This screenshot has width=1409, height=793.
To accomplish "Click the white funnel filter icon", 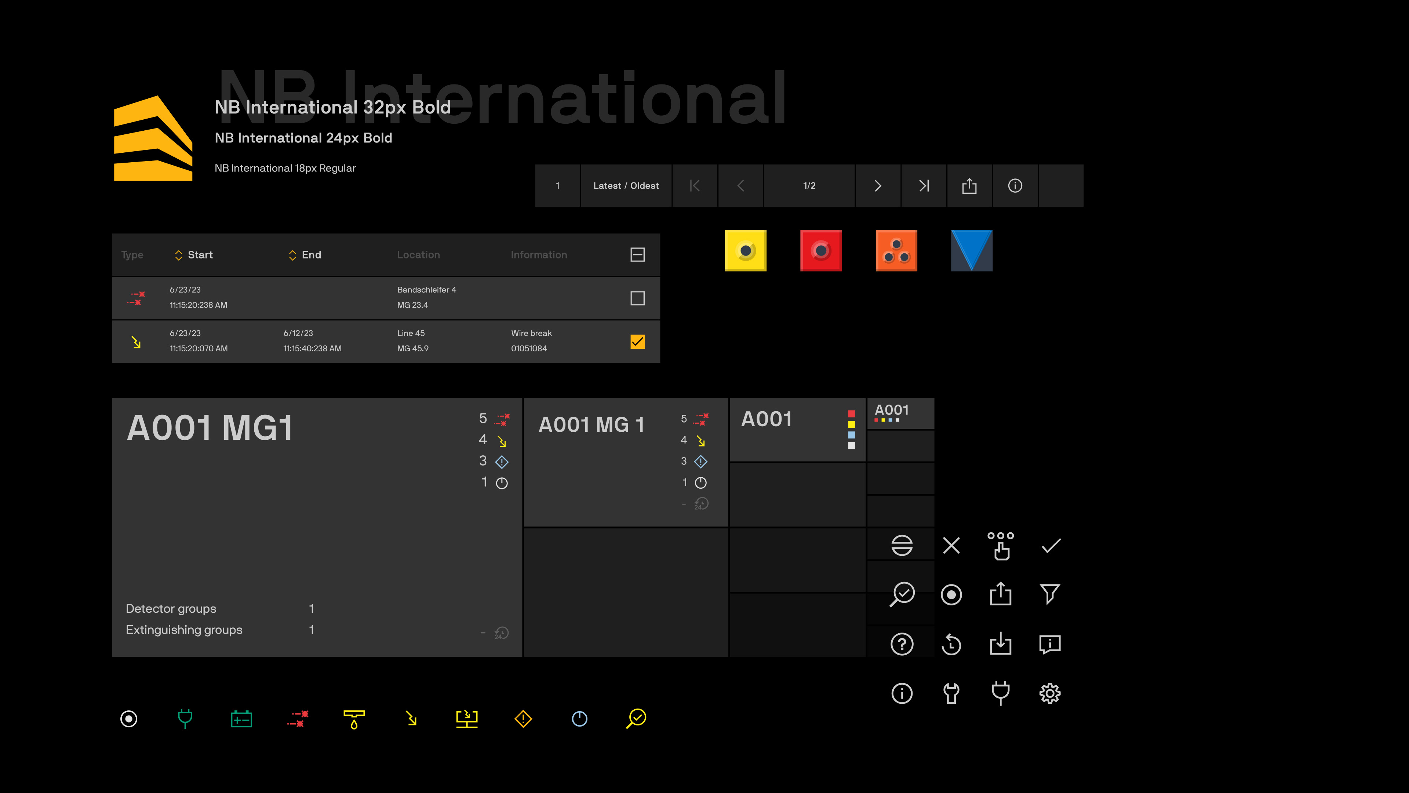I will [x=1050, y=594].
